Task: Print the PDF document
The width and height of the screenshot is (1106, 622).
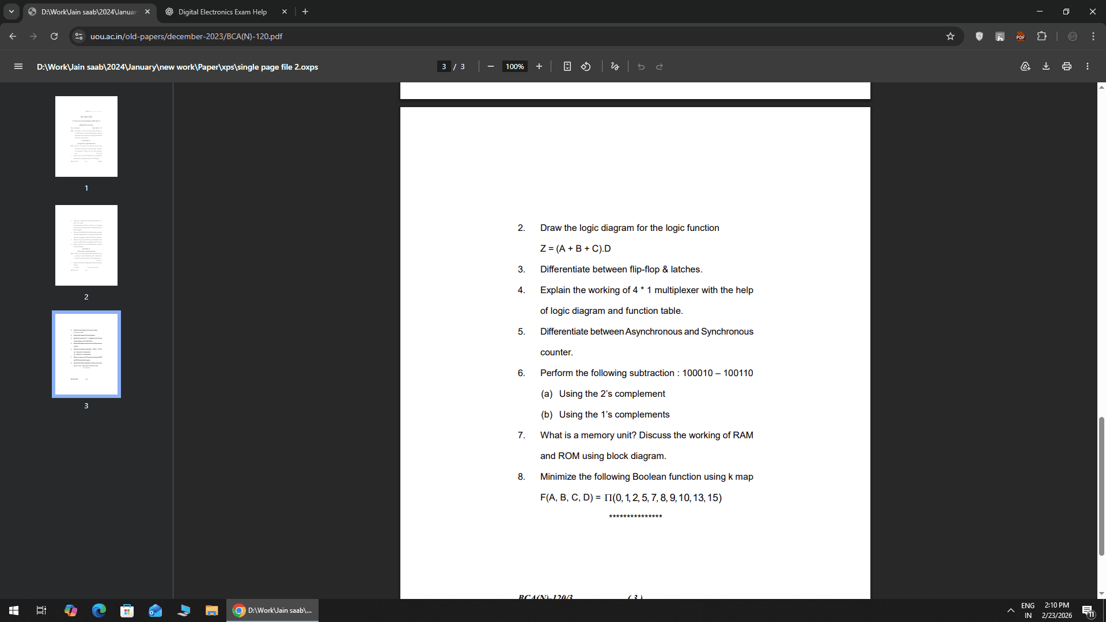Action: click(1067, 67)
